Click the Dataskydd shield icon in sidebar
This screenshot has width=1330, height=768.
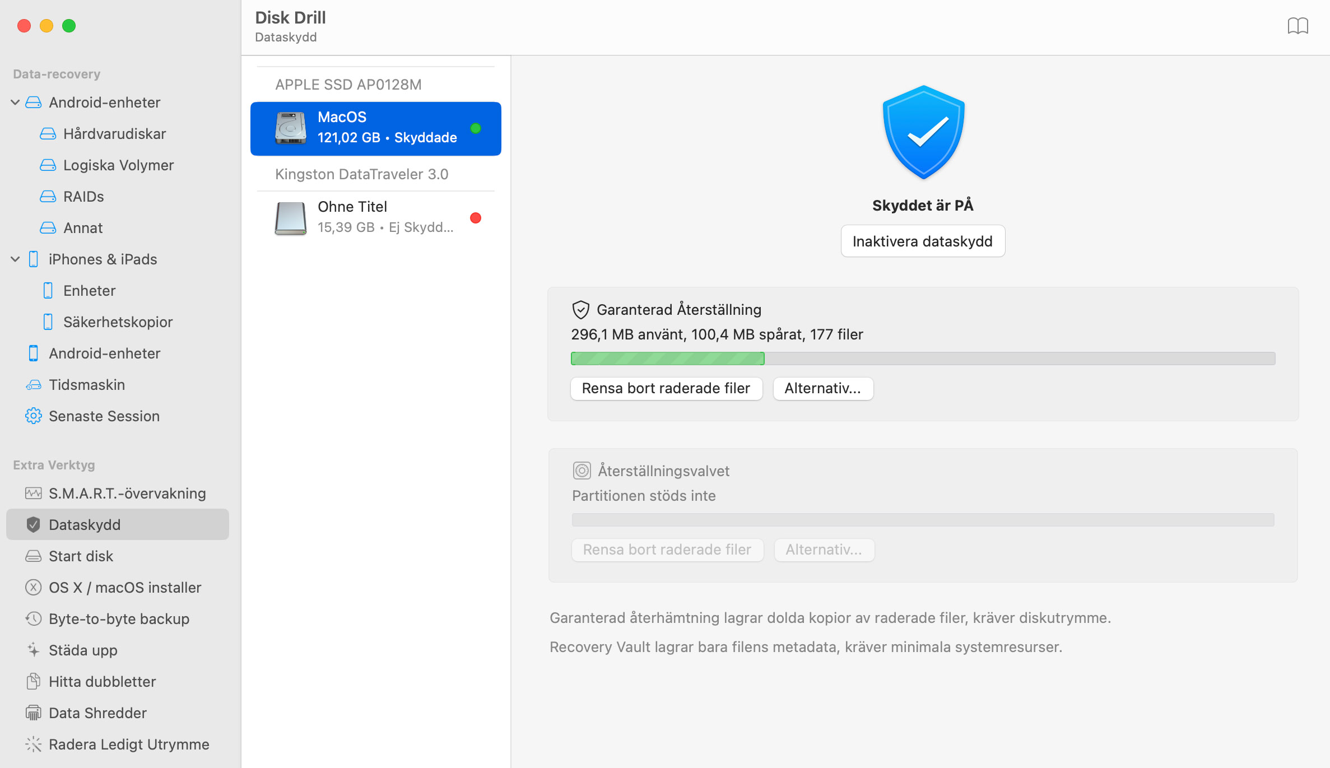[x=33, y=524]
